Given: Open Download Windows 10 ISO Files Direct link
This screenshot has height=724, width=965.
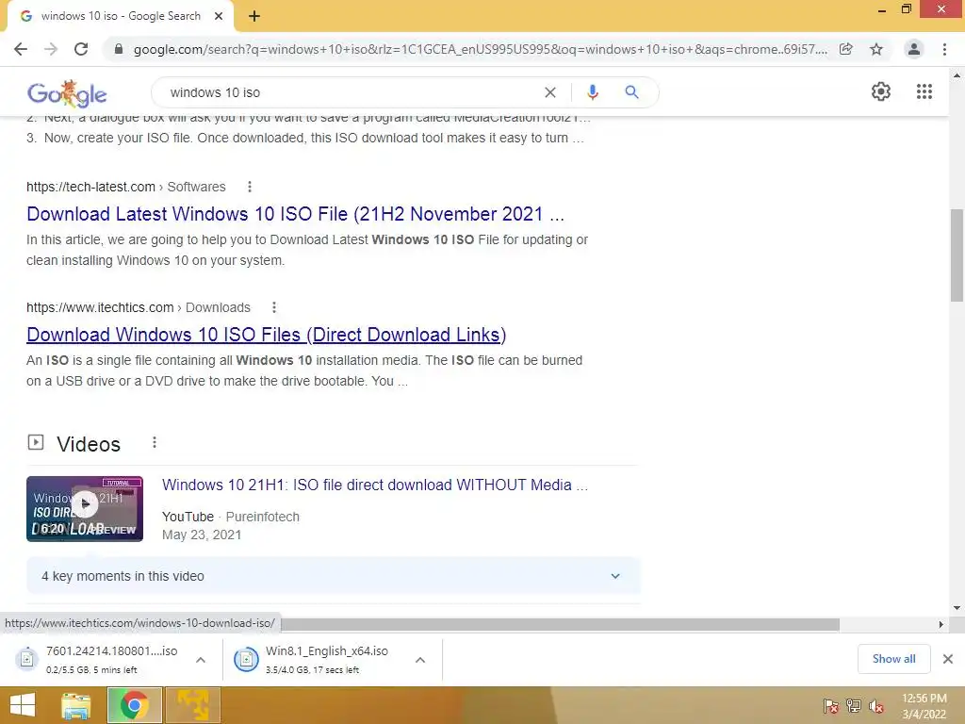Looking at the screenshot, I should [x=267, y=335].
